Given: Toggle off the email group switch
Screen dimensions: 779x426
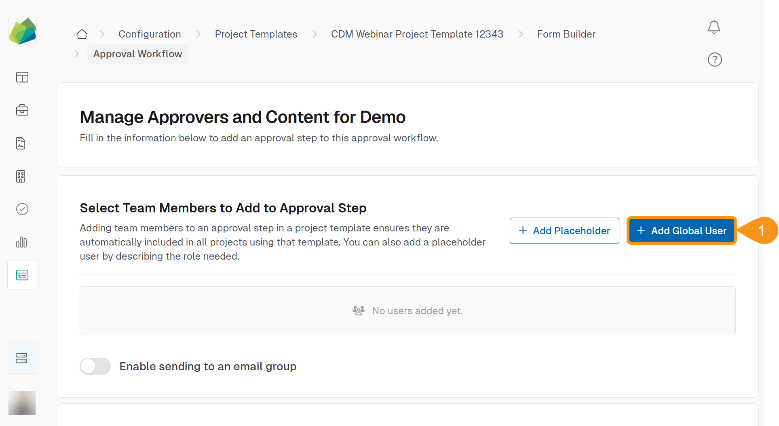Looking at the screenshot, I should point(95,366).
